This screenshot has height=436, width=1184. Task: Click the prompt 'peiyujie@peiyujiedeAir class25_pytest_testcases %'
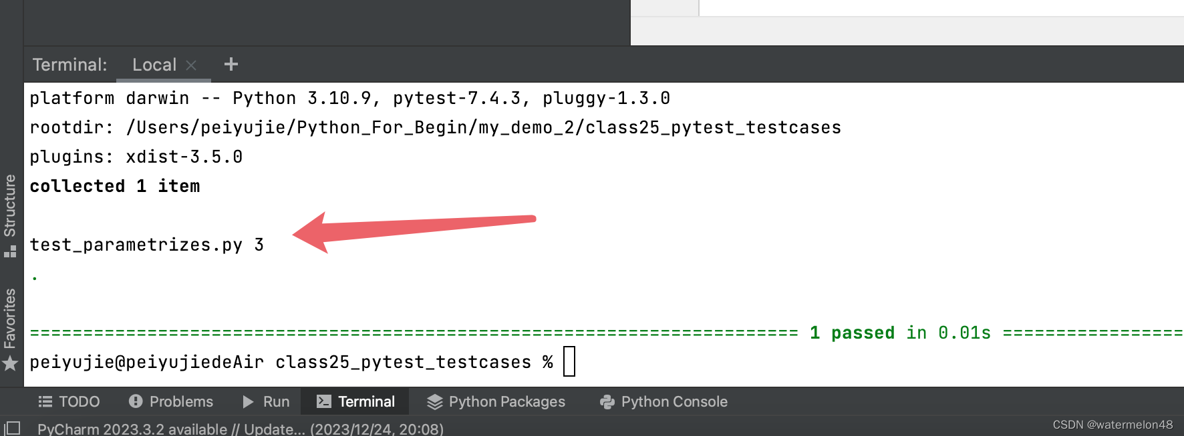point(291,362)
